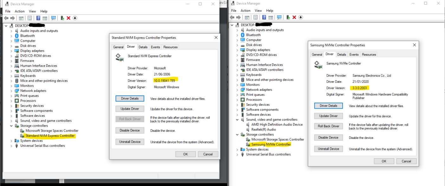Viewport: 445px width, 186px height.
Task: Select Realtek(R) Audio device
Action: (x=264, y=129)
